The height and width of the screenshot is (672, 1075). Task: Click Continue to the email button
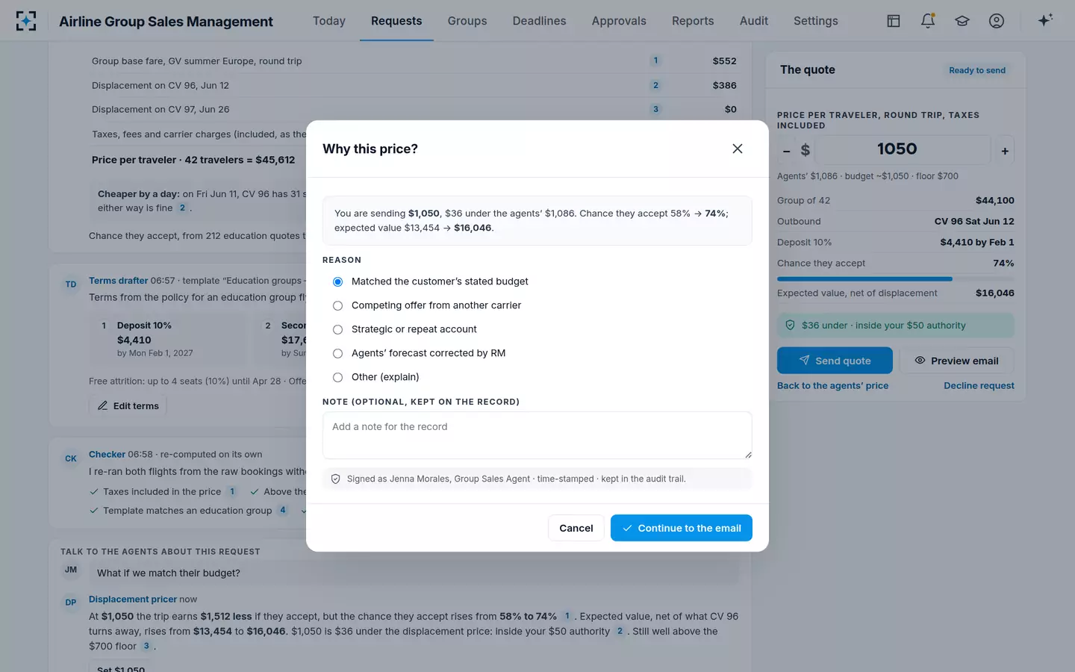click(682, 528)
